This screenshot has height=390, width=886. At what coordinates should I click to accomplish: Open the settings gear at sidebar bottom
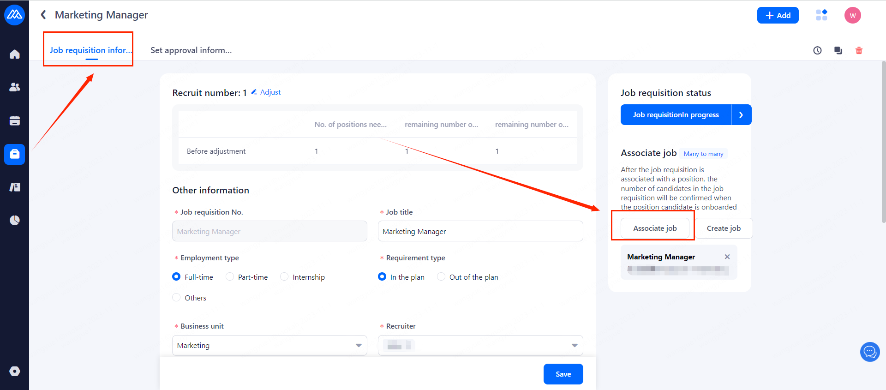tap(15, 371)
